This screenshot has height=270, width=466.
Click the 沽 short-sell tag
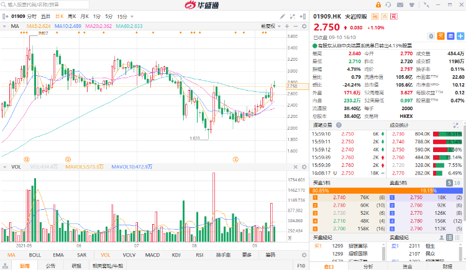coord(384,17)
